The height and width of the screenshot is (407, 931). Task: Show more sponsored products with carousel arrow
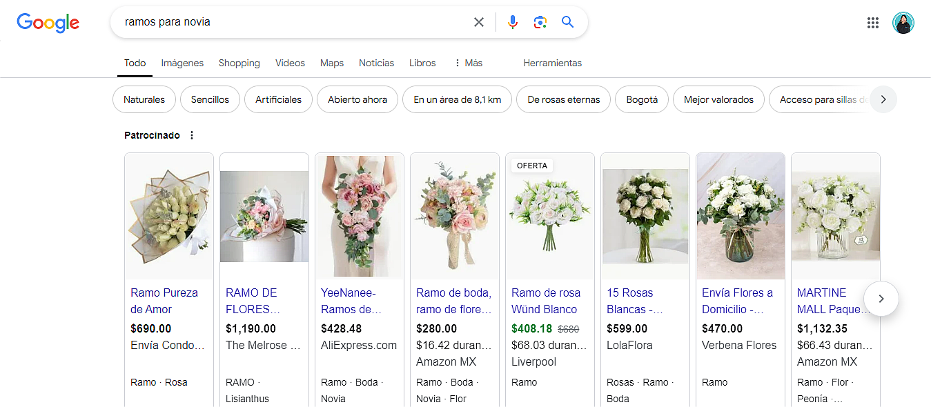point(881,299)
